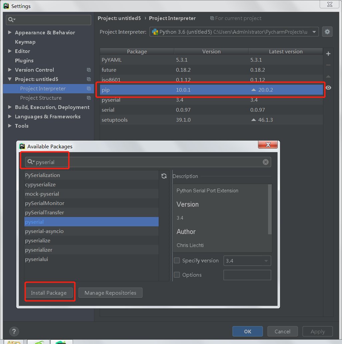Select the PyYAML package row

tap(211, 60)
